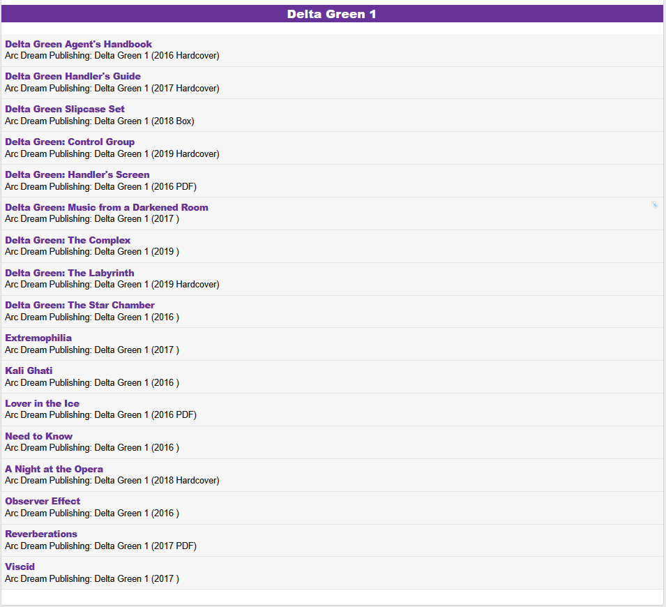
Task: Open Delta Green: Music from a Darkened Room
Action: (106, 207)
